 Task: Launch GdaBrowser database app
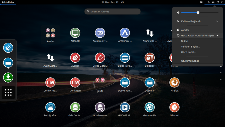tap(100, 107)
